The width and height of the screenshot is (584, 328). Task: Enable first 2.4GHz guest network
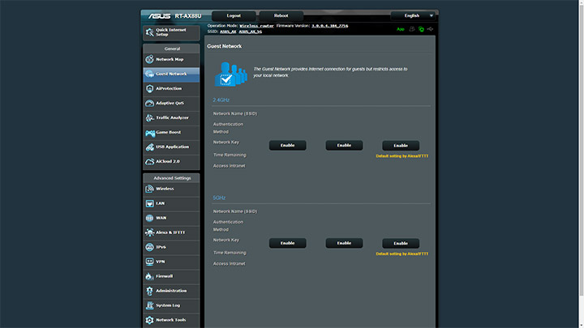287,146
